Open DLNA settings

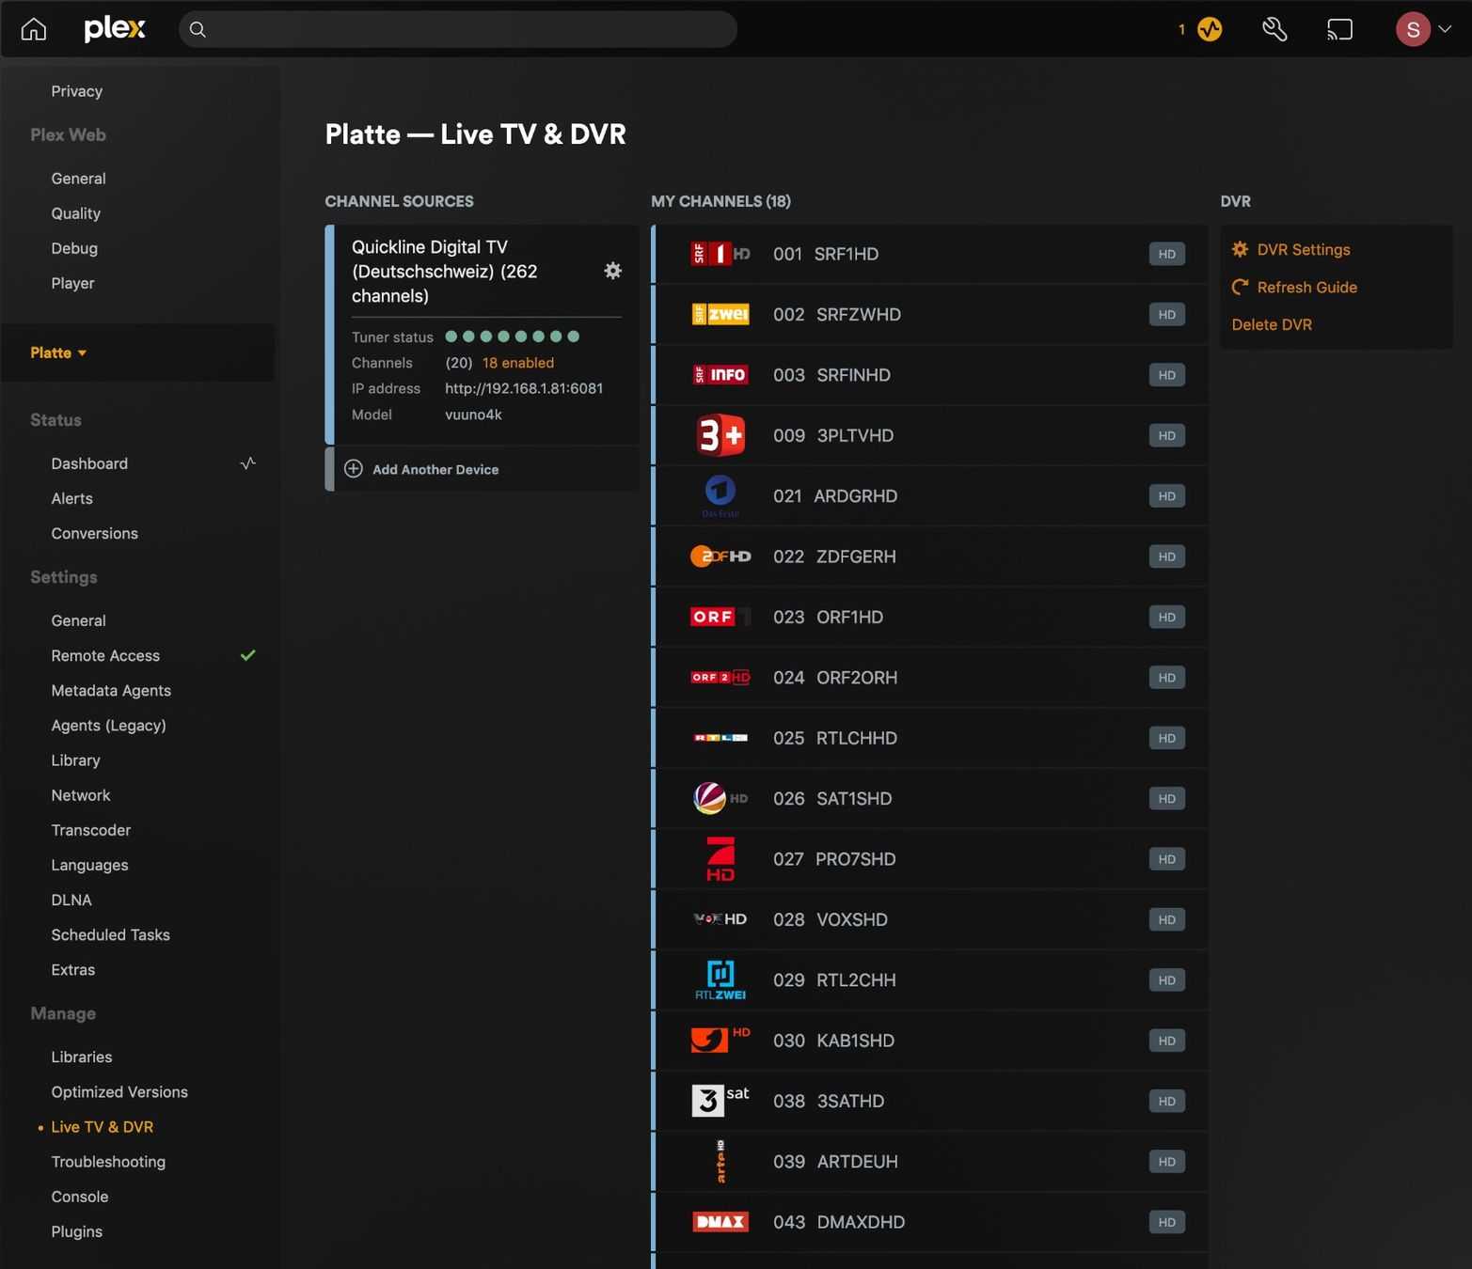(71, 900)
